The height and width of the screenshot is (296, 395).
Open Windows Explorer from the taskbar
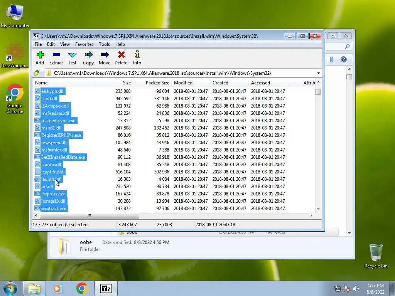click(x=34, y=288)
